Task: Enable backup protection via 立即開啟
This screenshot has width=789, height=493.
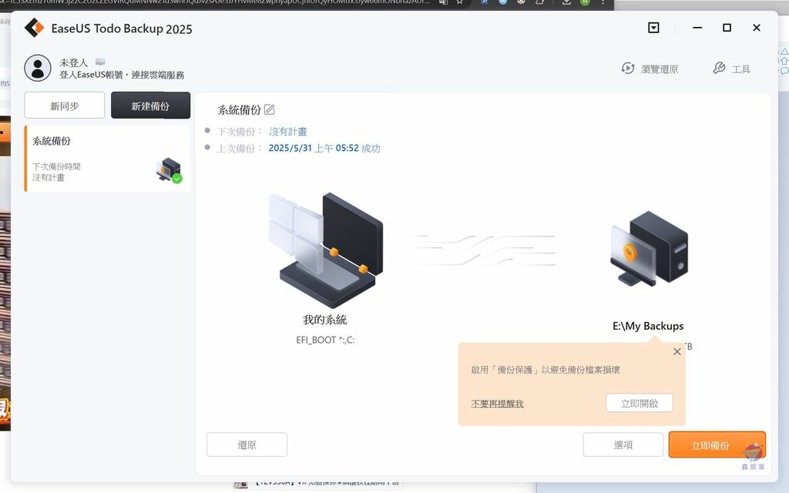Action: [x=640, y=402]
